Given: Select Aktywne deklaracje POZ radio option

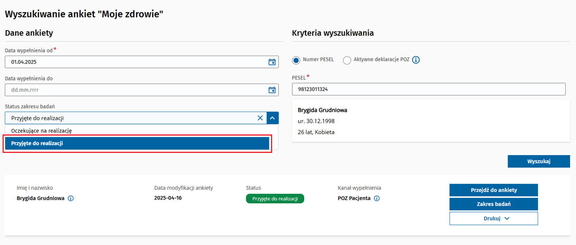Looking at the screenshot, I should pyautogui.click(x=347, y=60).
